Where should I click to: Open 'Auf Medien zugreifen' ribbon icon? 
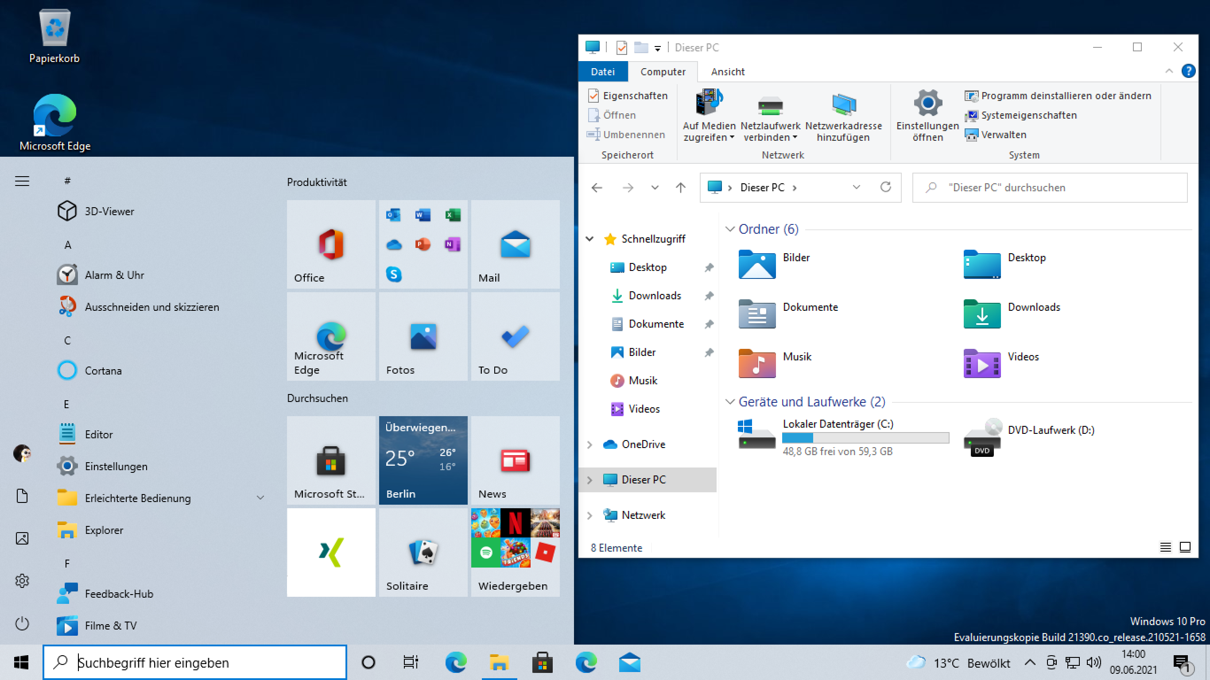(709, 104)
